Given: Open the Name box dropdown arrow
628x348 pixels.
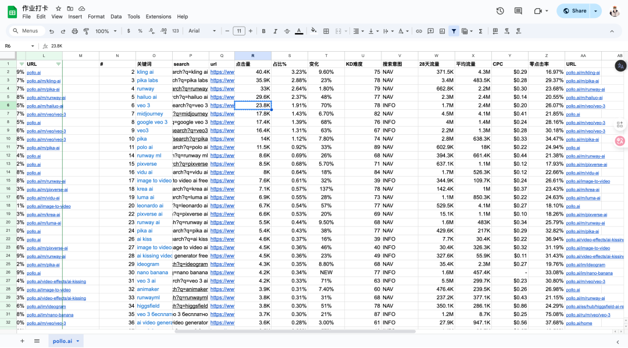Looking at the screenshot, I should [33, 46].
